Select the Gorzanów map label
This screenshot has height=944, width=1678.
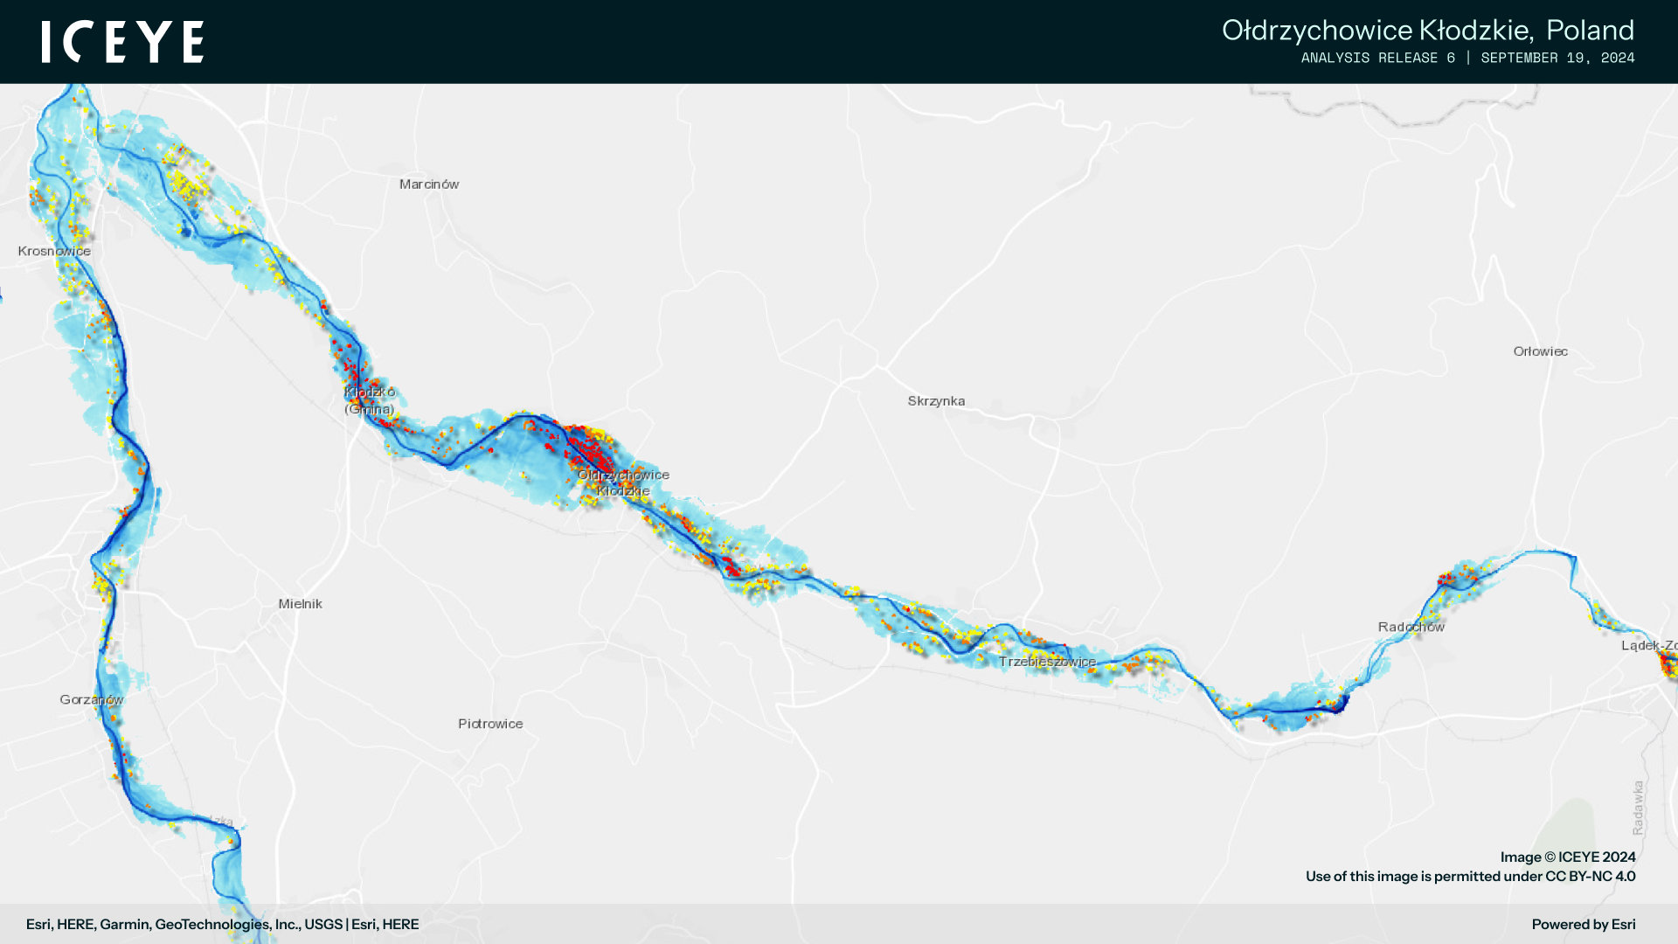(x=91, y=700)
